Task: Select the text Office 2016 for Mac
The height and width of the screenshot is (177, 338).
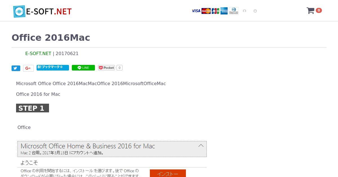Action: [x=38, y=94]
